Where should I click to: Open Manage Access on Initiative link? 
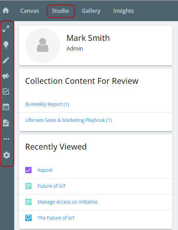click(x=68, y=202)
